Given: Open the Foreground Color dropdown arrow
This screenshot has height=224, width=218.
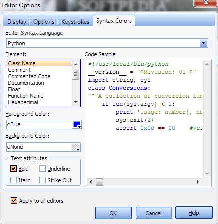Looking at the screenshot, I should click(x=80, y=127).
